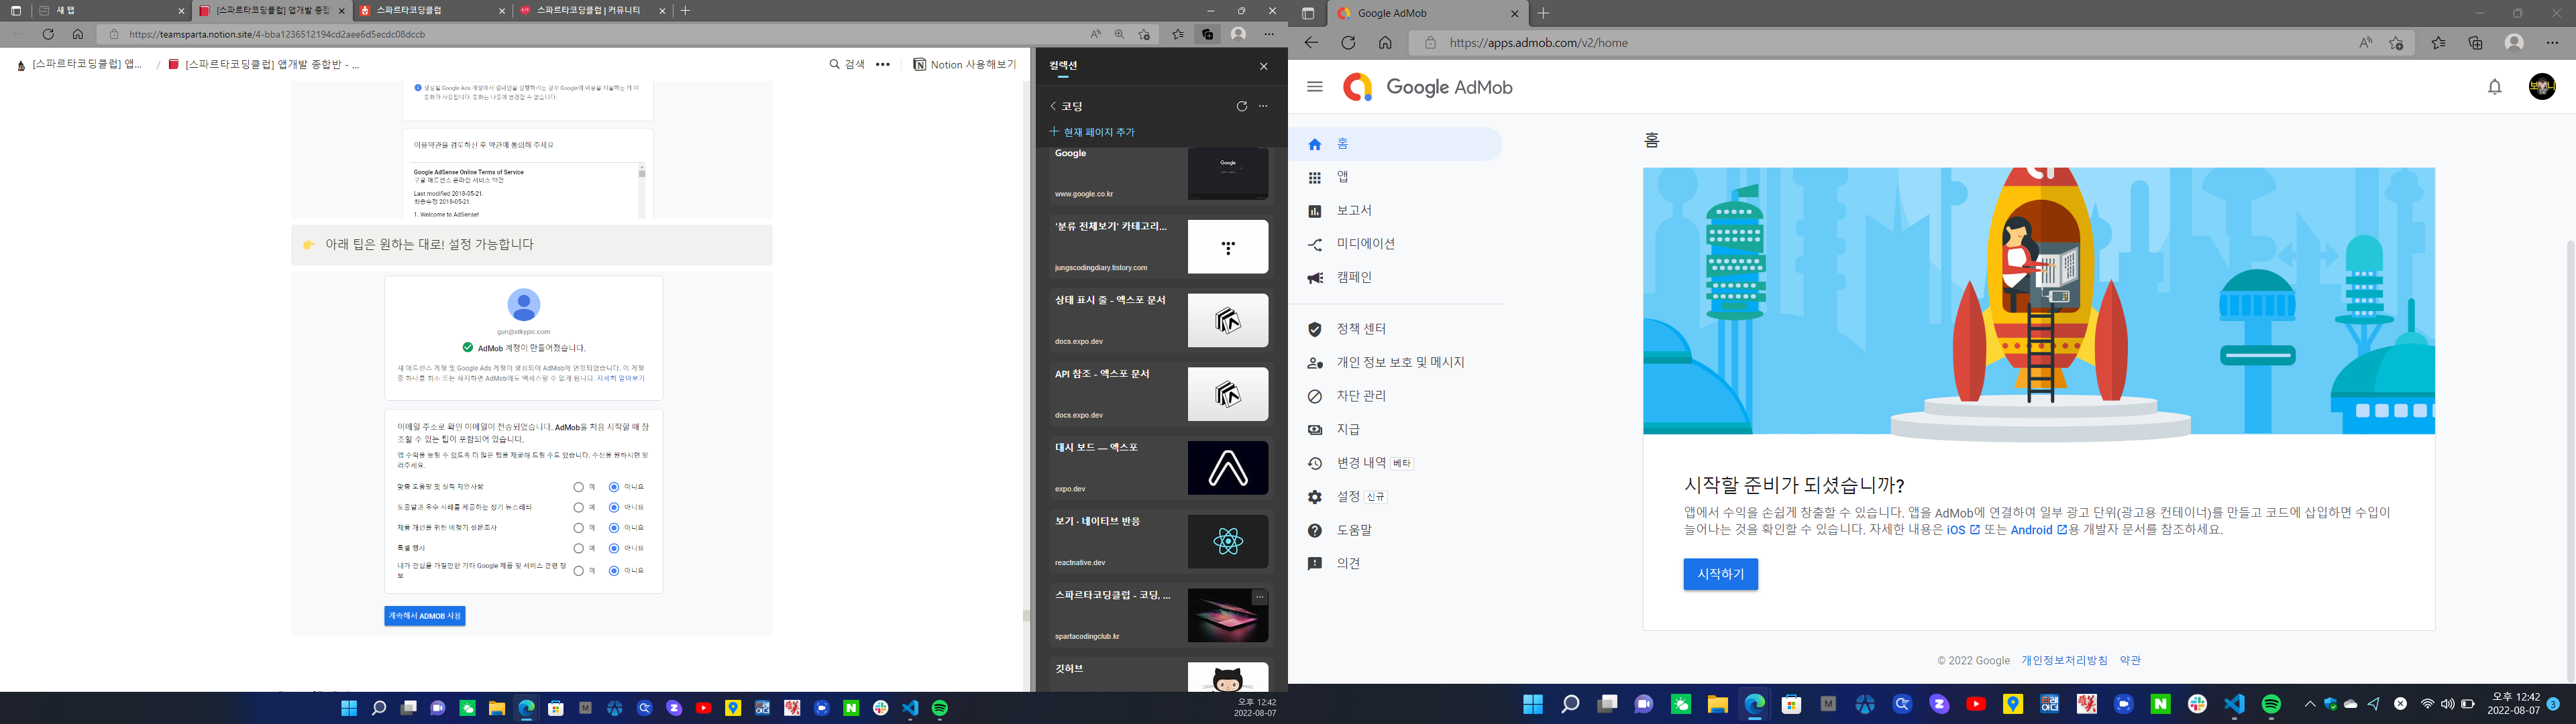Viewport: 2576px width, 724px height.
Task: Click 검색 in Notion top bar
Action: (x=847, y=64)
